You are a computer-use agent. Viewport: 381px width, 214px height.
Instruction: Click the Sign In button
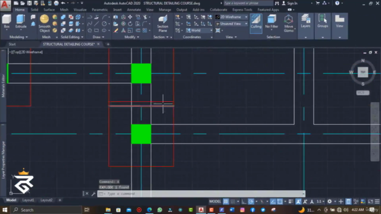point(290,3)
